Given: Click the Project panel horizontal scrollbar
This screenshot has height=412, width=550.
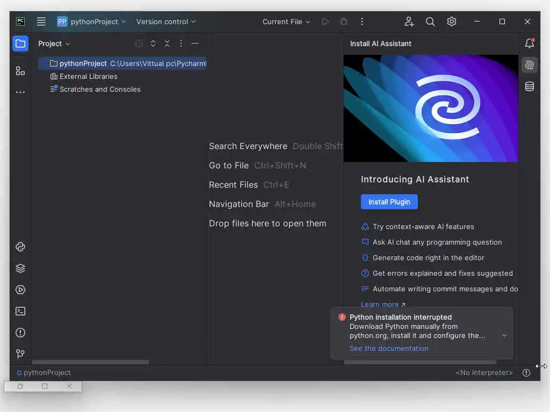Looking at the screenshot, I should (x=90, y=362).
